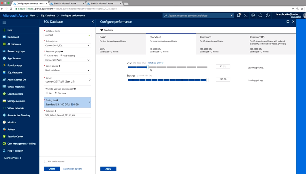The height and width of the screenshot is (174, 306).
Task: Open portal settings gear icon
Action: (253, 15)
